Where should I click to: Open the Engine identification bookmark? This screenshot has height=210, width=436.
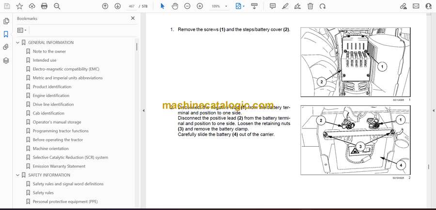point(51,96)
